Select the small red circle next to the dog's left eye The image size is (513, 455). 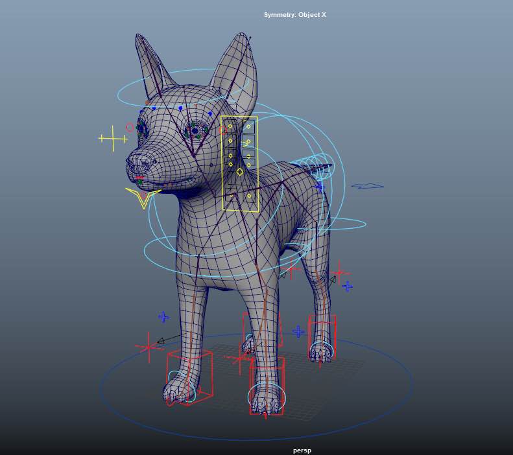pos(130,128)
